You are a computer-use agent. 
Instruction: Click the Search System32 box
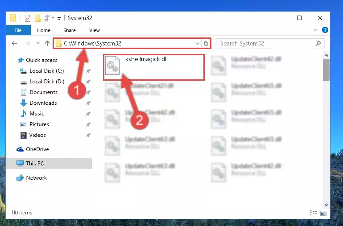(270, 44)
